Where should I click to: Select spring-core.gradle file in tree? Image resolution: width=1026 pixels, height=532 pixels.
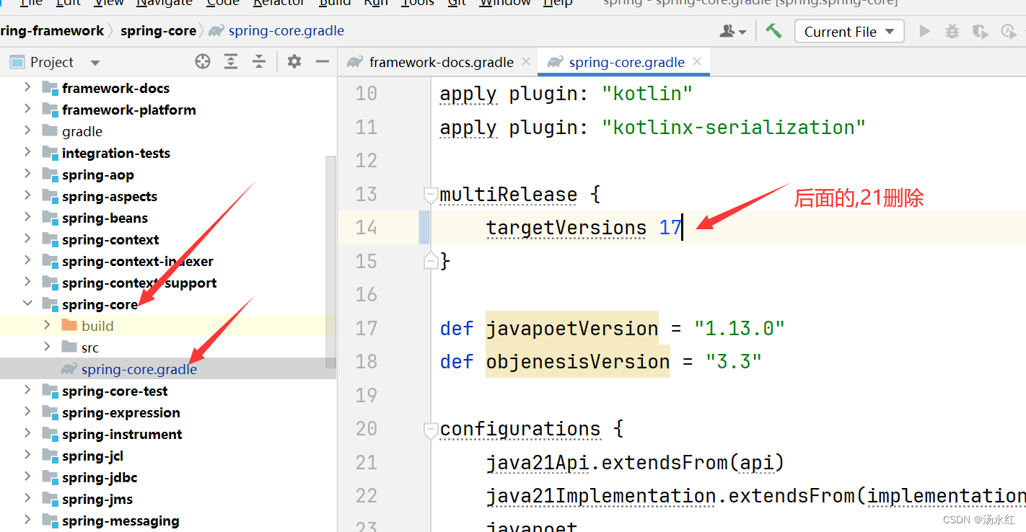click(x=139, y=369)
